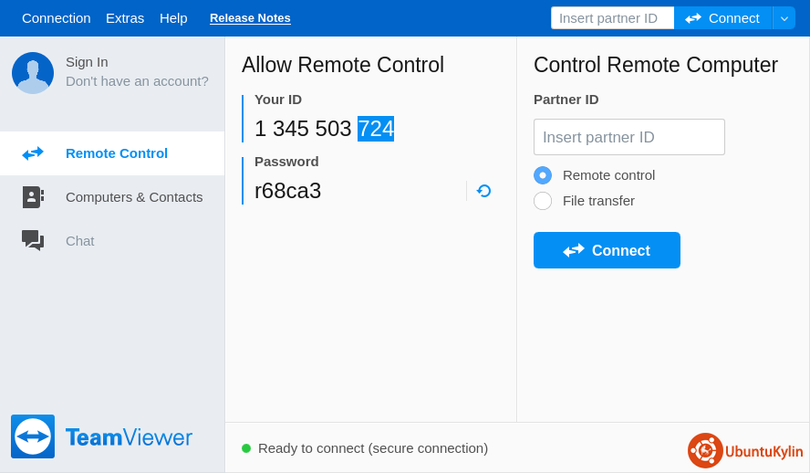Screen dimensions: 810x473
Task: Refresh the random password with the reload icon
Action: tap(484, 191)
